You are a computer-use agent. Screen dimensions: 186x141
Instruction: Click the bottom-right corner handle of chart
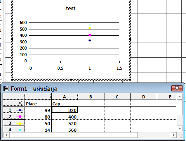(130, 79)
